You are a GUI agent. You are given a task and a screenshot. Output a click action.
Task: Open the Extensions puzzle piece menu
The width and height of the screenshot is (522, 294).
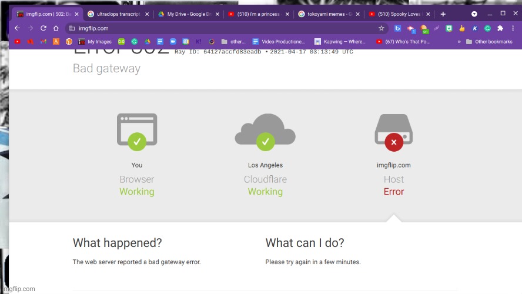[x=500, y=28]
